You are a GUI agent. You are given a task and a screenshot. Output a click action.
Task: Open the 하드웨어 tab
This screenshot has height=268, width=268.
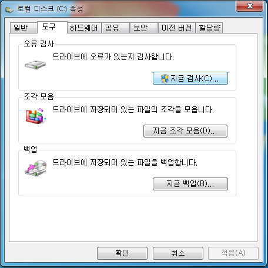(84, 28)
